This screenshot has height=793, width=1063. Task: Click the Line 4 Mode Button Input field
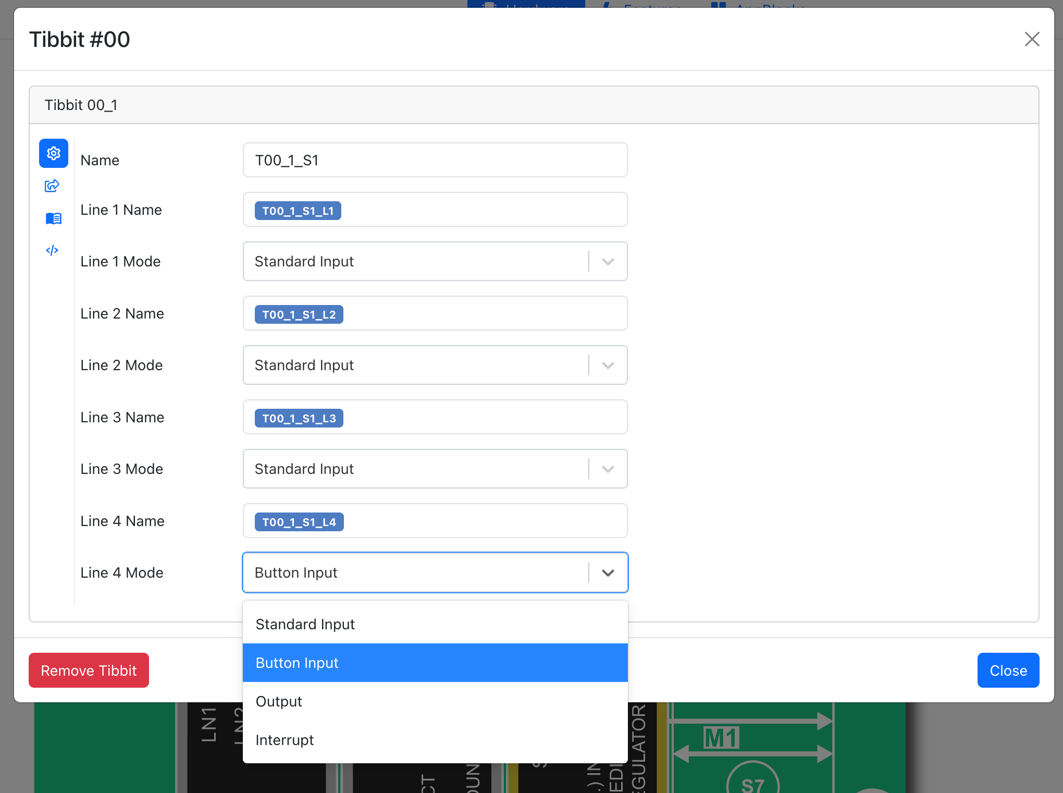pos(435,572)
